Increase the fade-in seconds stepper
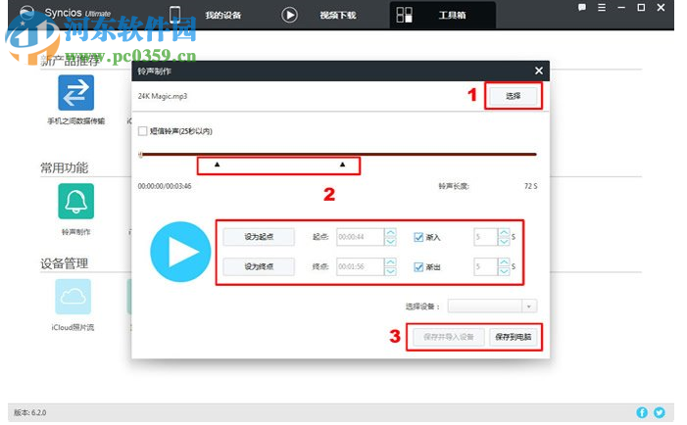The height and width of the screenshot is (425, 687). tap(504, 232)
